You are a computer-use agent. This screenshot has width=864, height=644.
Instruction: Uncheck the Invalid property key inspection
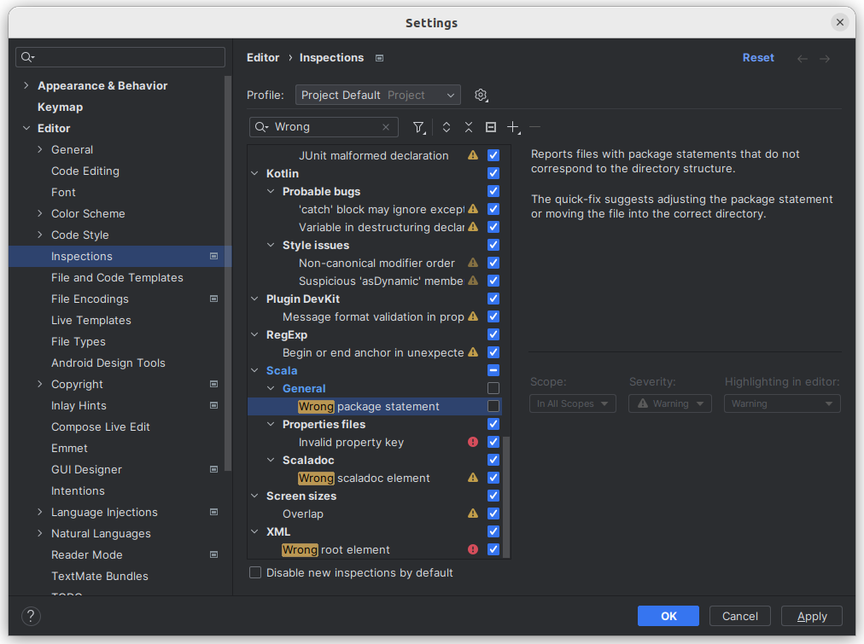(x=493, y=442)
